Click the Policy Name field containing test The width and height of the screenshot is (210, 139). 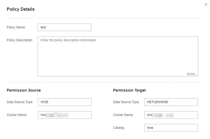point(64,27)
